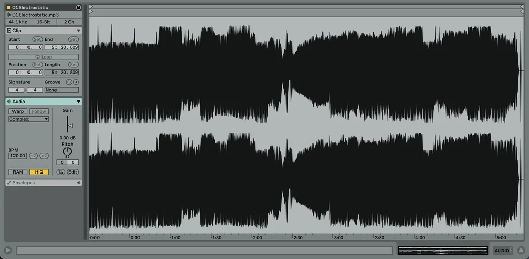Click the BPM field showing 120.00

click(x=18, y=156)
